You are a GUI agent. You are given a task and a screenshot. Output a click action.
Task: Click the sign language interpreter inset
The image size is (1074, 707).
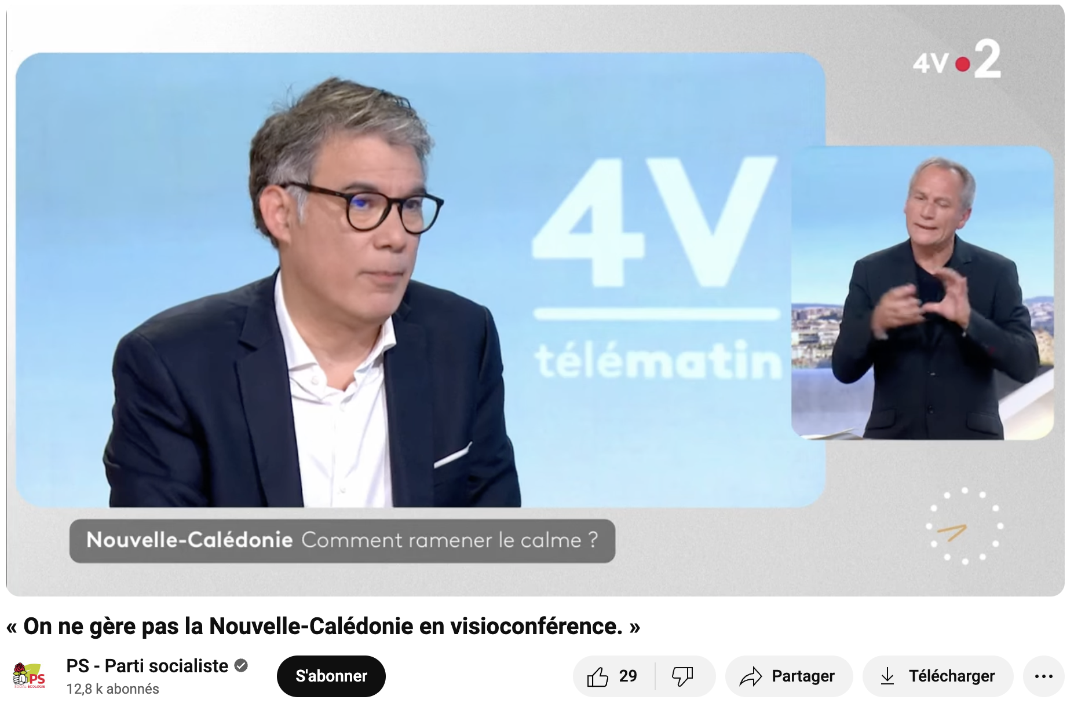point(922,293)
